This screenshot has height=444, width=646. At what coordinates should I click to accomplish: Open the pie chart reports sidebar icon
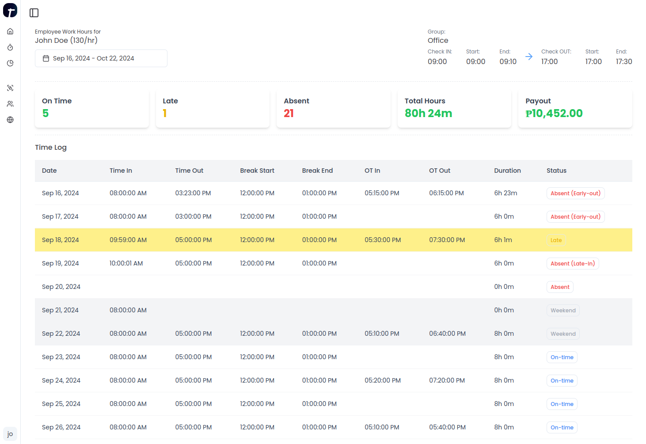click(x=10, y=63)
